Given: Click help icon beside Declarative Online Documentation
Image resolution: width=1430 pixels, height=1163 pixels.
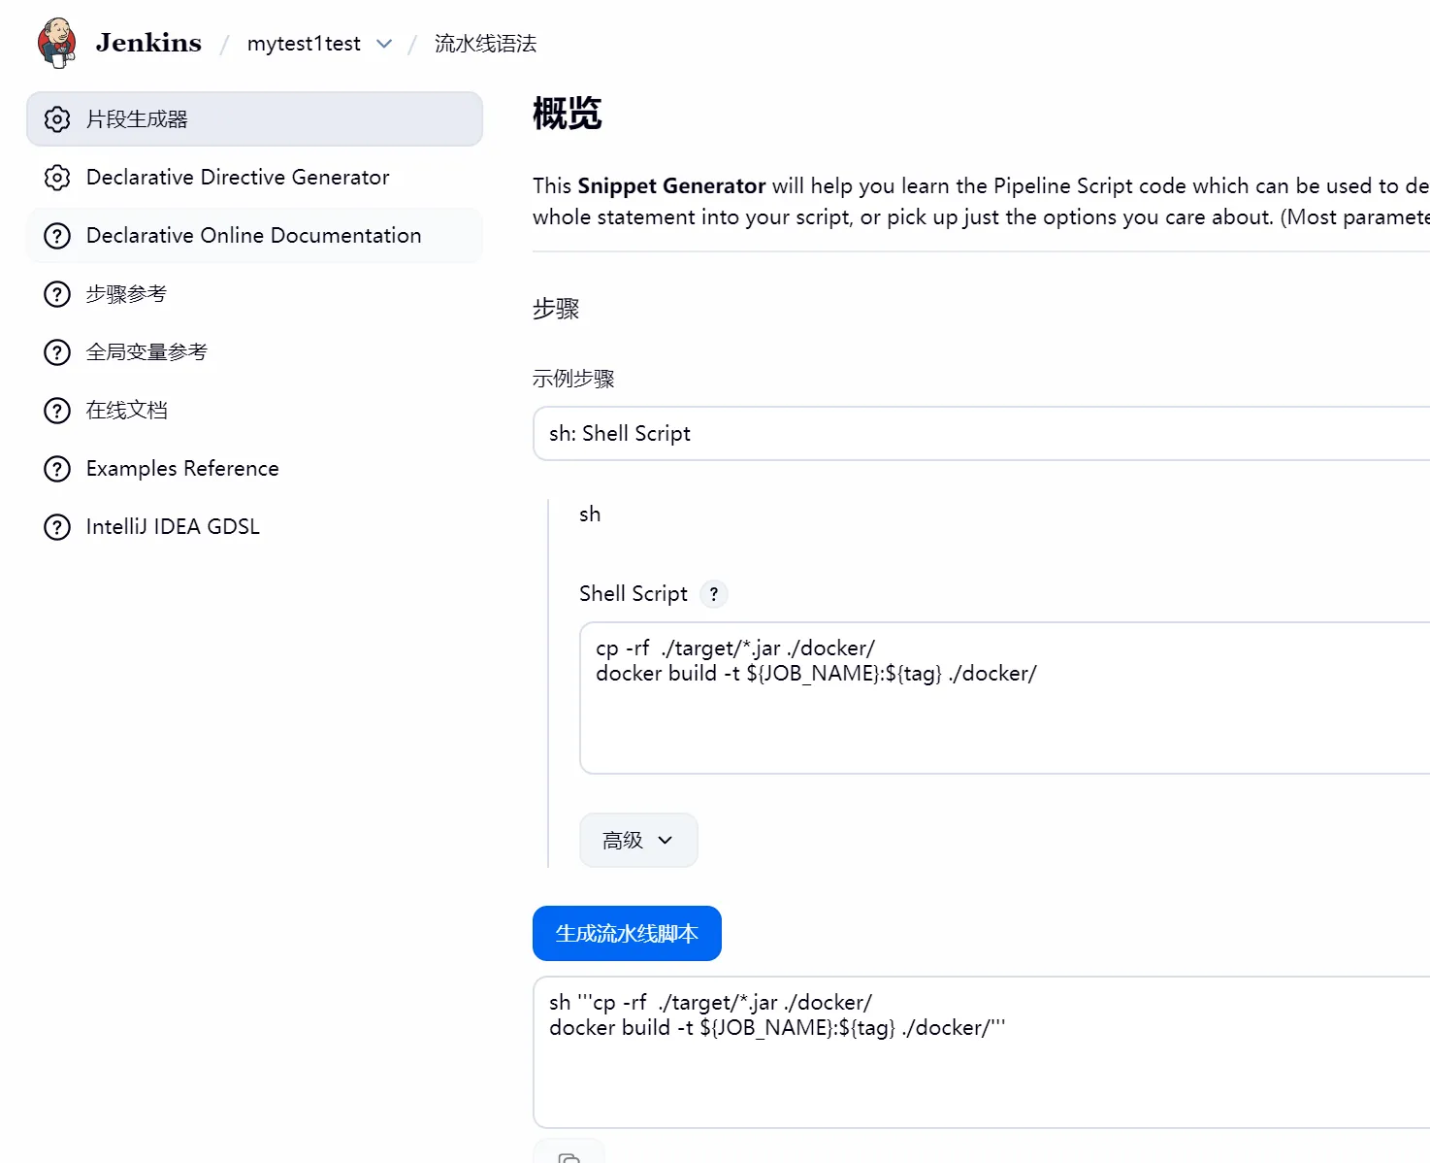Looking at the screenshot, I should (x=57, y=236).
